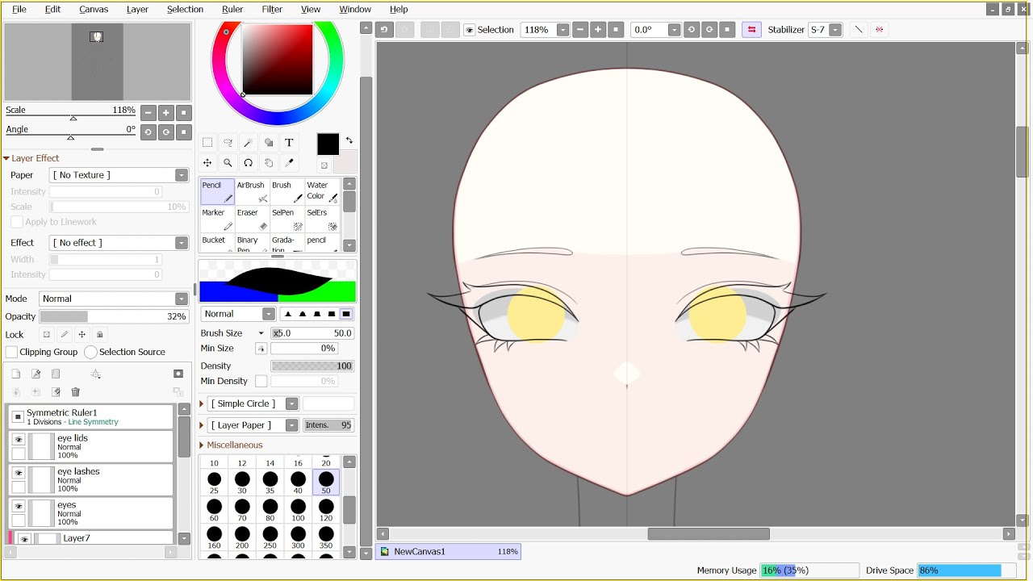Open the Simple Circle brush shape dropdown

point(292,403)
